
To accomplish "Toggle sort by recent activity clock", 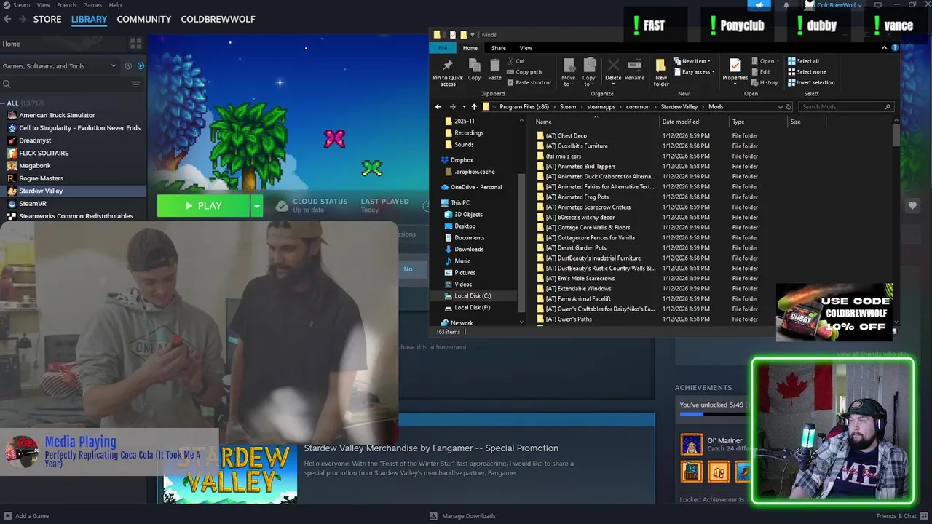I will click(x=128, y=66).
